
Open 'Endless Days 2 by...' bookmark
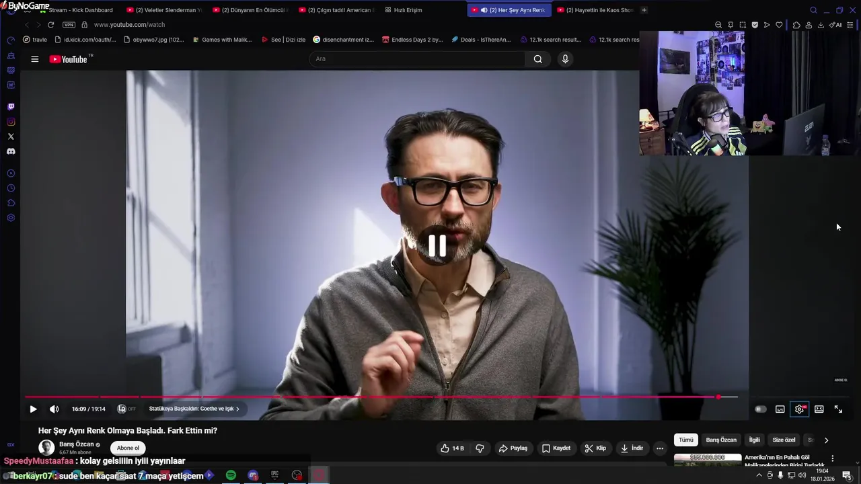[x=412, y=40]
